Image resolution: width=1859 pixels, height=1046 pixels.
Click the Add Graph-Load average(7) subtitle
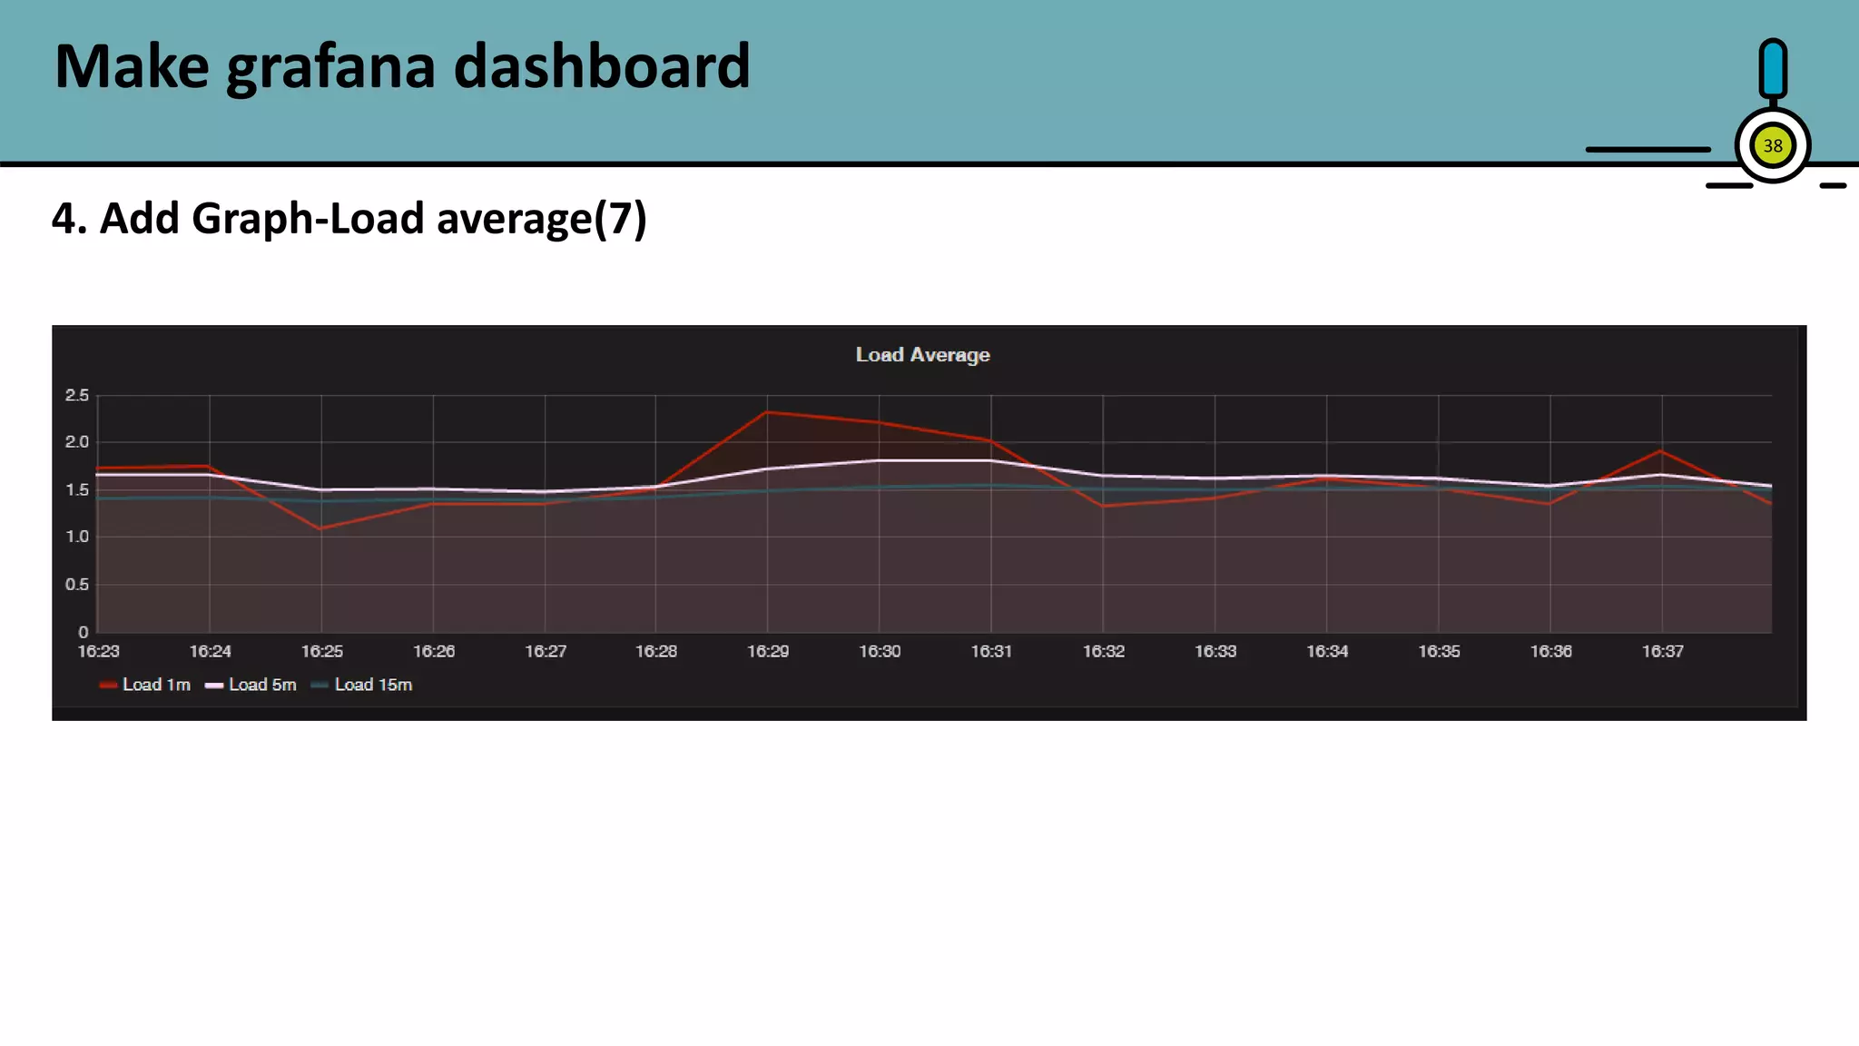tap(349, 219)
